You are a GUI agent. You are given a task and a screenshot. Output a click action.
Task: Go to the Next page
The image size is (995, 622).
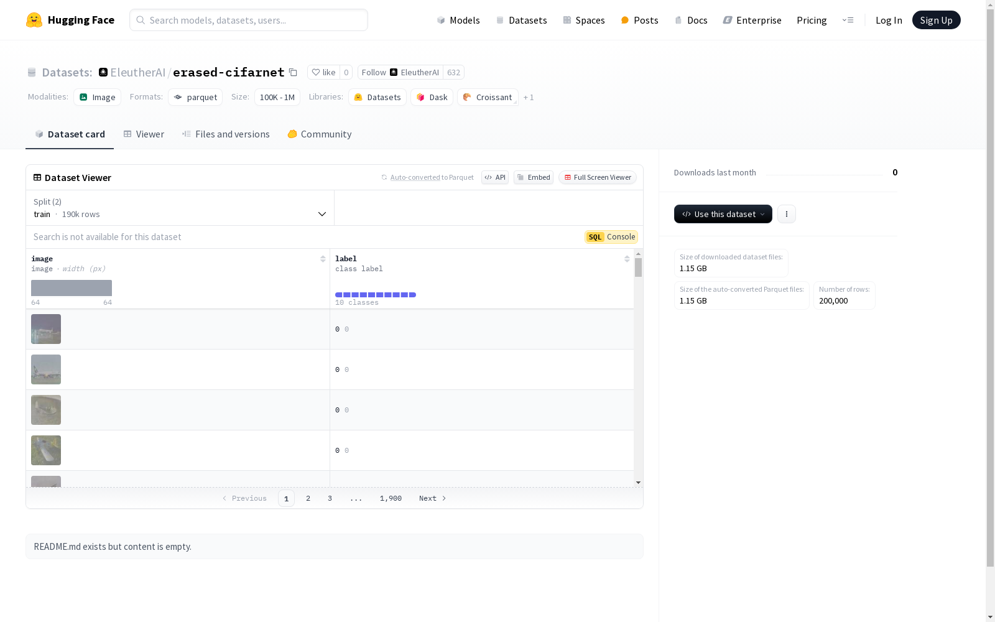point(432,498)
